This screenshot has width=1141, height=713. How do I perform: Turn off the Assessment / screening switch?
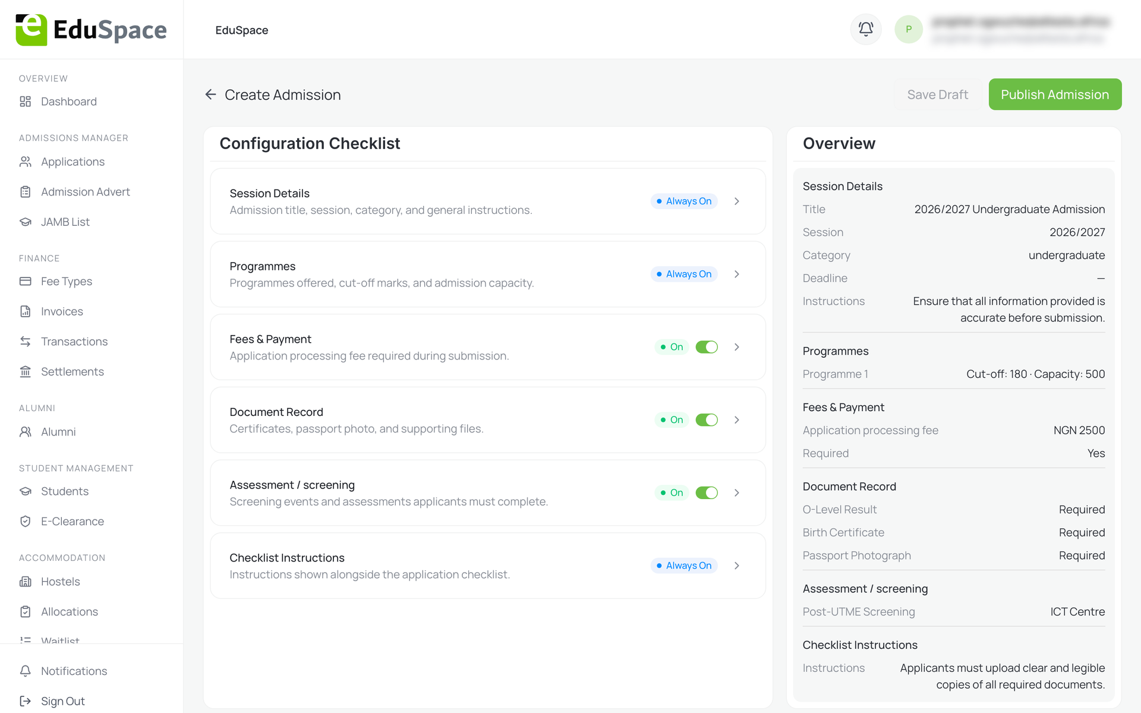(707, 493)
